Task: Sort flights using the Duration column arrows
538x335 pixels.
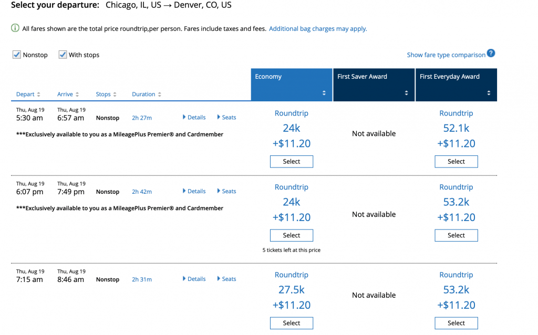Action: point(161,94)
